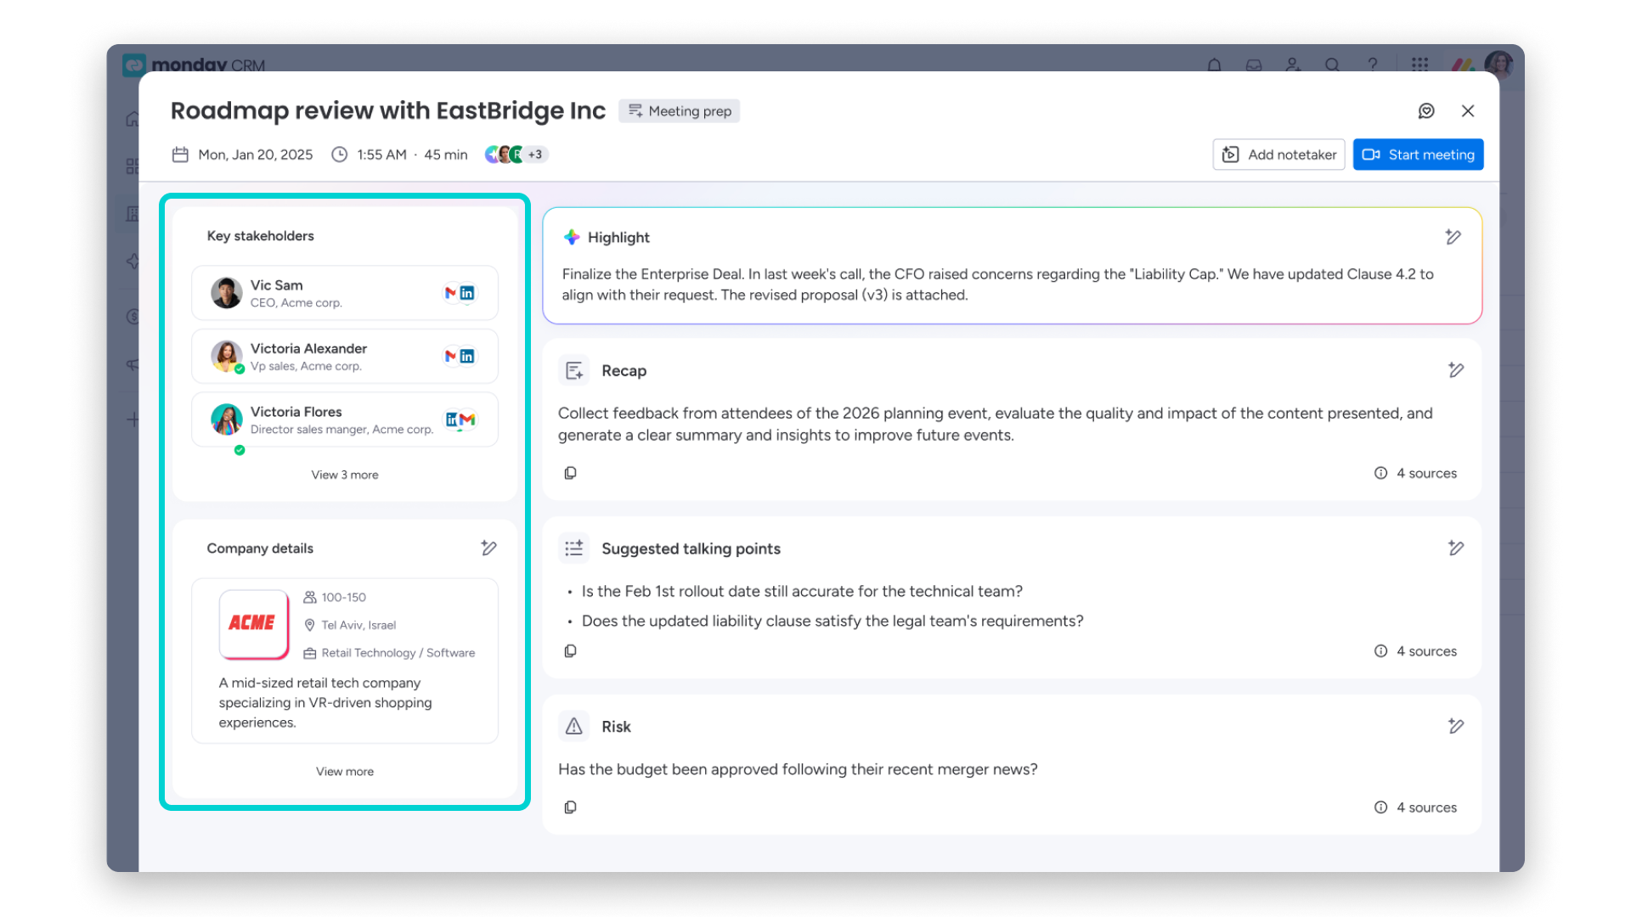Open the notifications bell in monday CRM header
The image size is (1631, 917).
pos(1215,65)
